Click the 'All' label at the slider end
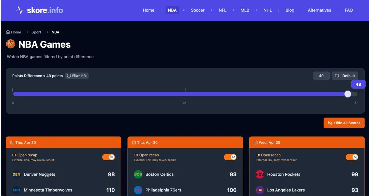This screenshot has height=196, width=369. click(356, 103)
